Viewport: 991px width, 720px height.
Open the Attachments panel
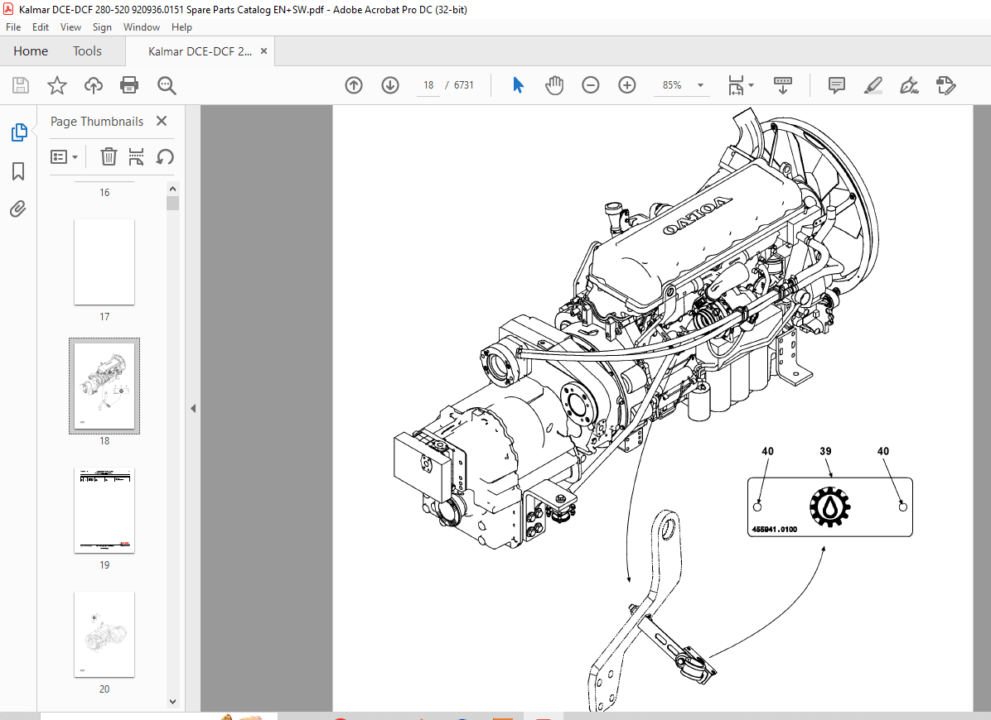coord(18,209)
